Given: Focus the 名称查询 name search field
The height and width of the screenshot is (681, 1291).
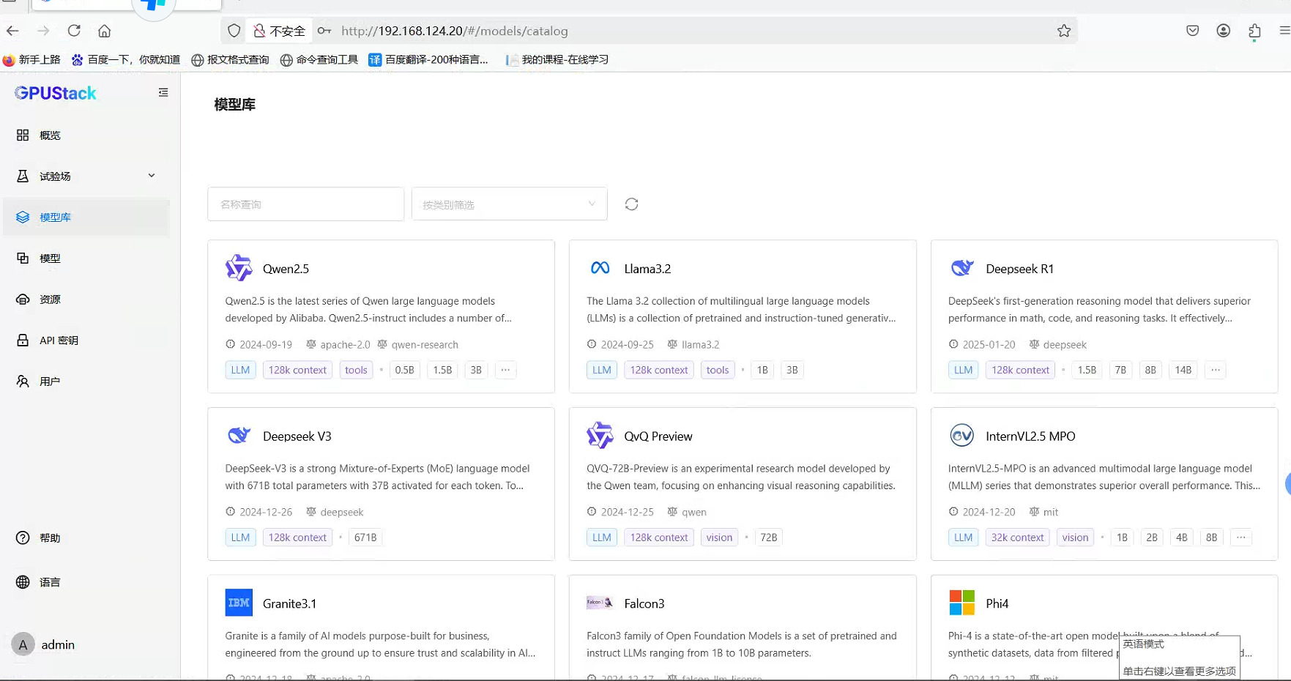Looking at the screenshot, I should click(x=305, y=204).
